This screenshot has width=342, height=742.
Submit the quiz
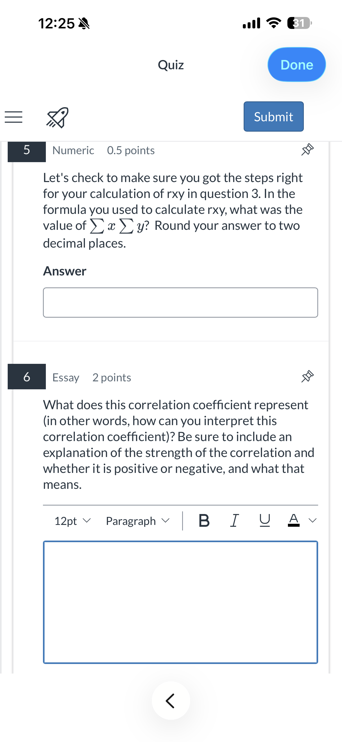pyautogui.click(x=274, y=117)
